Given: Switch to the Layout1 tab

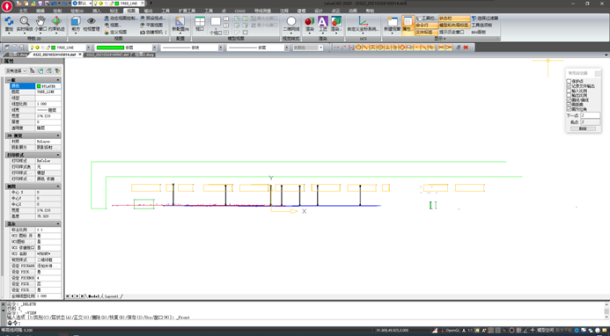Looking at the screenshot, I should (x=111, y=296).
